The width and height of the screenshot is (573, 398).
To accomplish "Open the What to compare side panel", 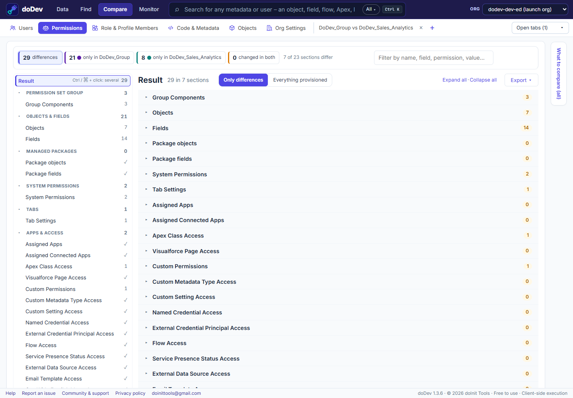I will pos(559,74).
